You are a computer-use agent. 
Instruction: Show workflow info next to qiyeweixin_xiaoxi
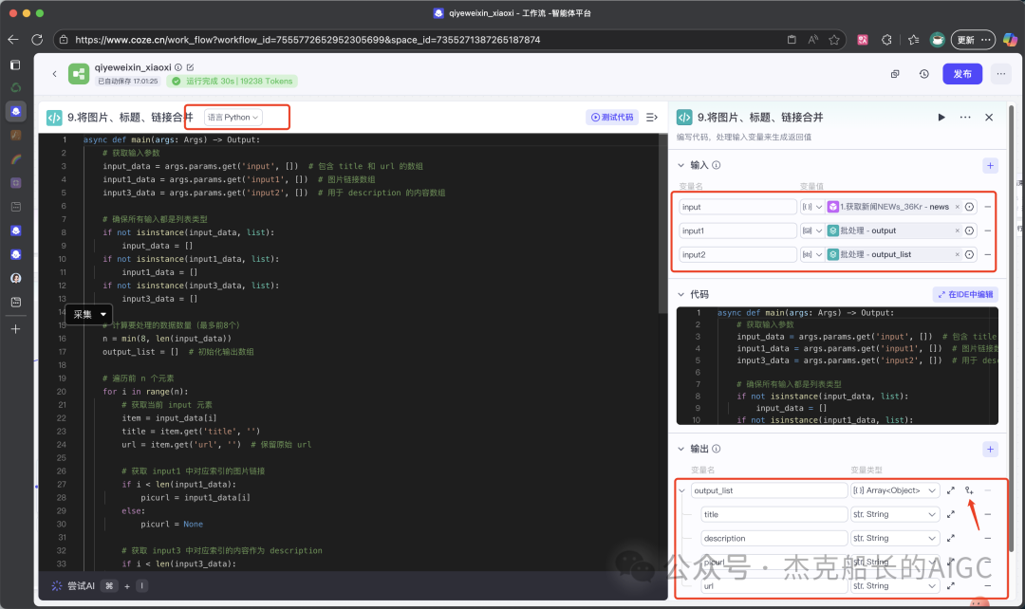[177, 67]
